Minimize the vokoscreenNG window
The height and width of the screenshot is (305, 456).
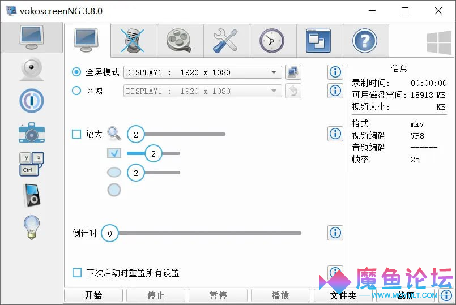372,11
